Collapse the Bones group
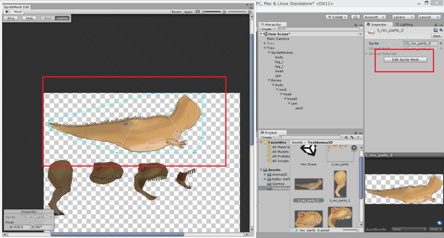 pyautogui.click(x=269, y=80)
